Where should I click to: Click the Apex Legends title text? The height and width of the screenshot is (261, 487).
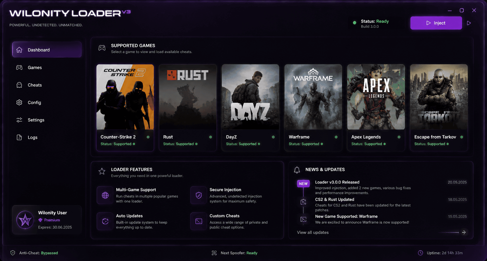click(x=366, y=137)
